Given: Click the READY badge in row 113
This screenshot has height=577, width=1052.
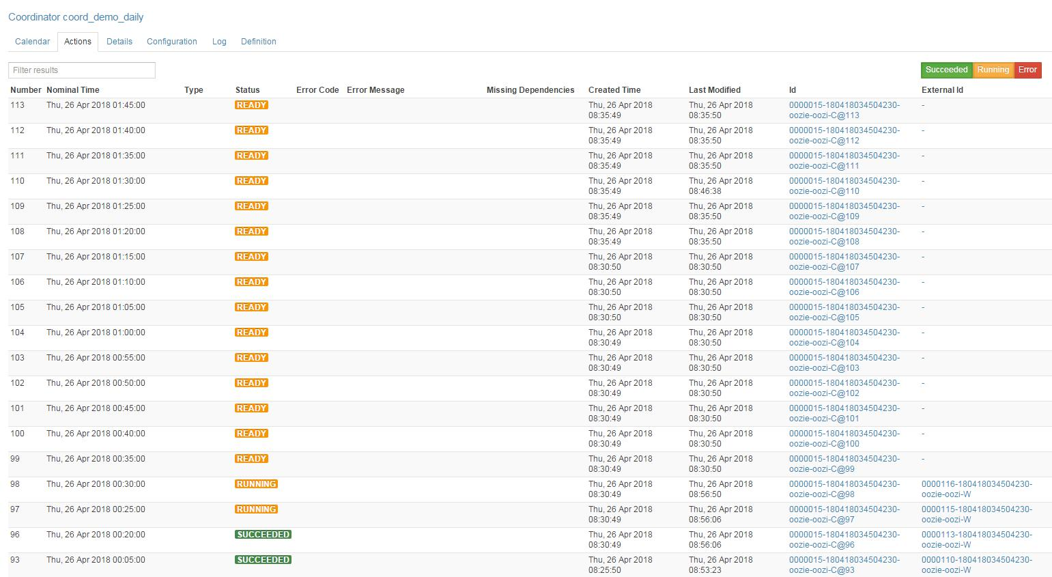Looking at the screenshot, I should pos(251,105).
